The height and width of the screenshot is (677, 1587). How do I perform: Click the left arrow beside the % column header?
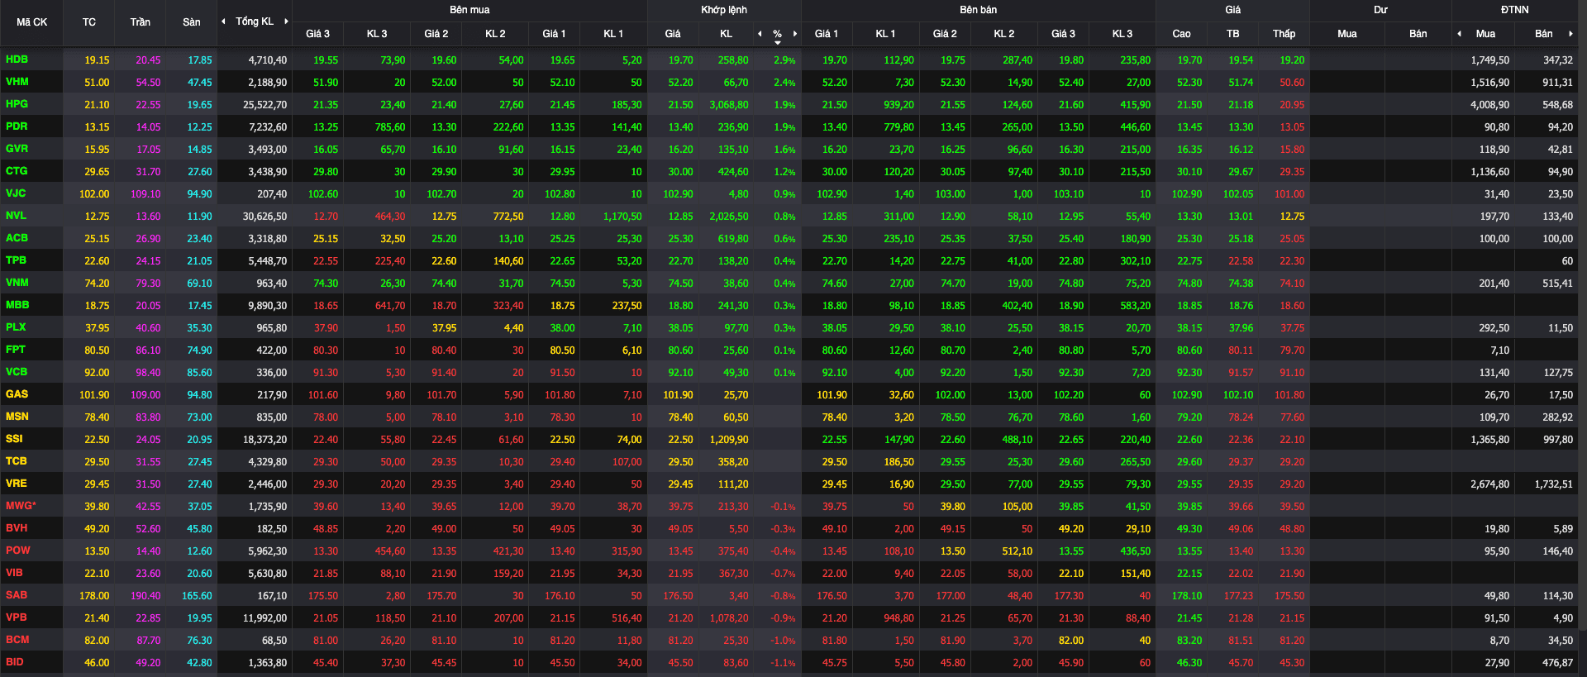coord(760,34)
